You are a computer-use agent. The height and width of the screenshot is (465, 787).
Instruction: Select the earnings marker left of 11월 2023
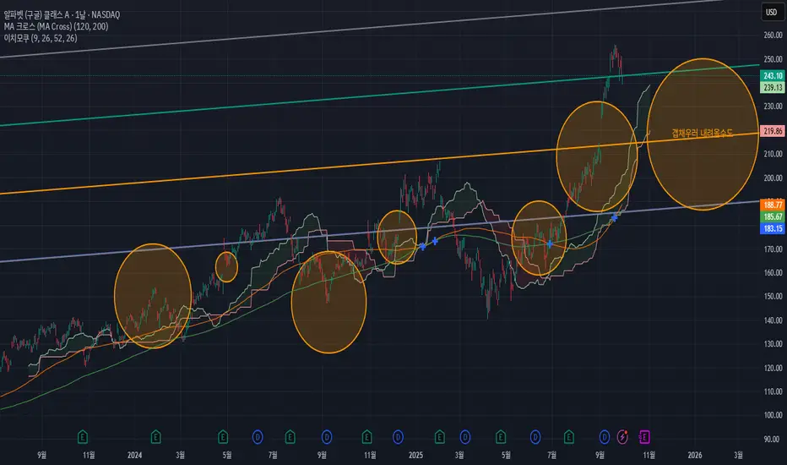pyautogui.click(x=82, y=437)
